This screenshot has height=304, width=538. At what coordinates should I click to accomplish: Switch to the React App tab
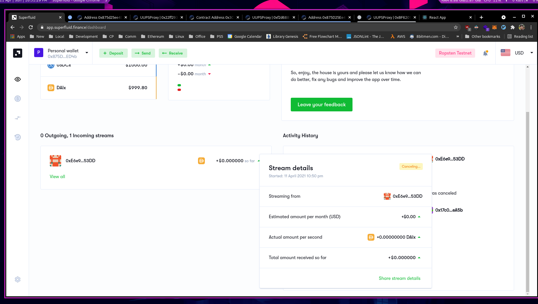(x=447, y=17)
